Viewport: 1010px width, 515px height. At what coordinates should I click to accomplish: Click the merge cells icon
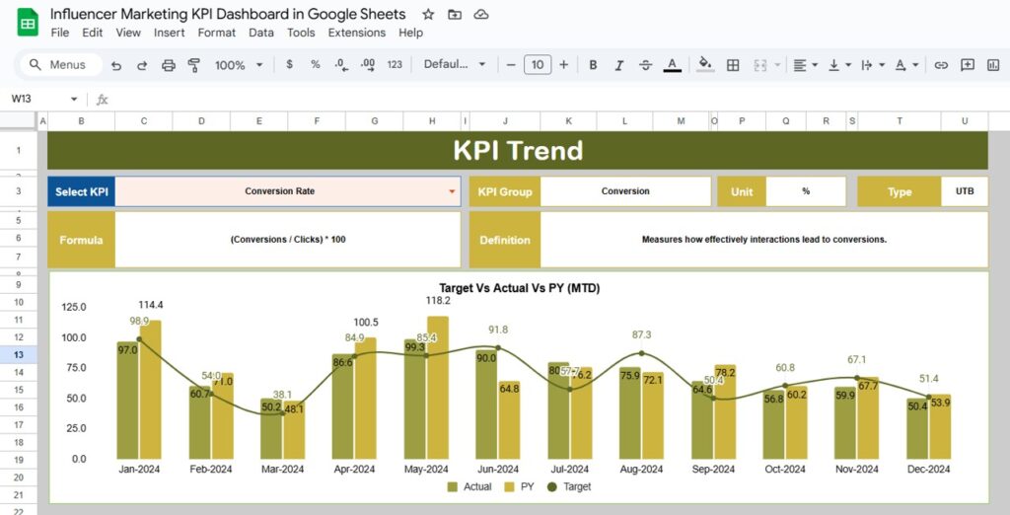point(760,64)
